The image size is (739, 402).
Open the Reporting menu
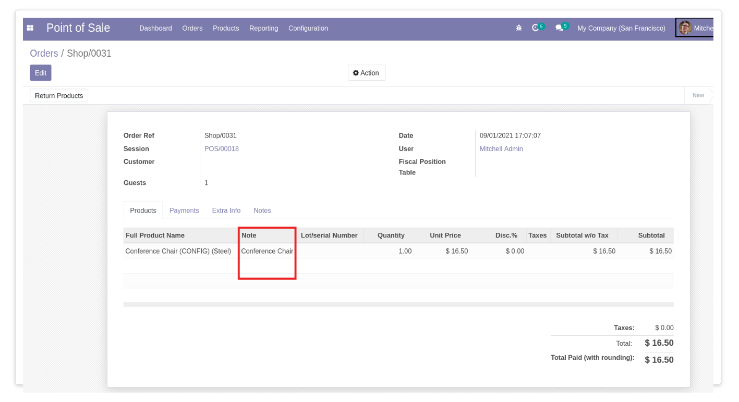(x=264, y=28)
